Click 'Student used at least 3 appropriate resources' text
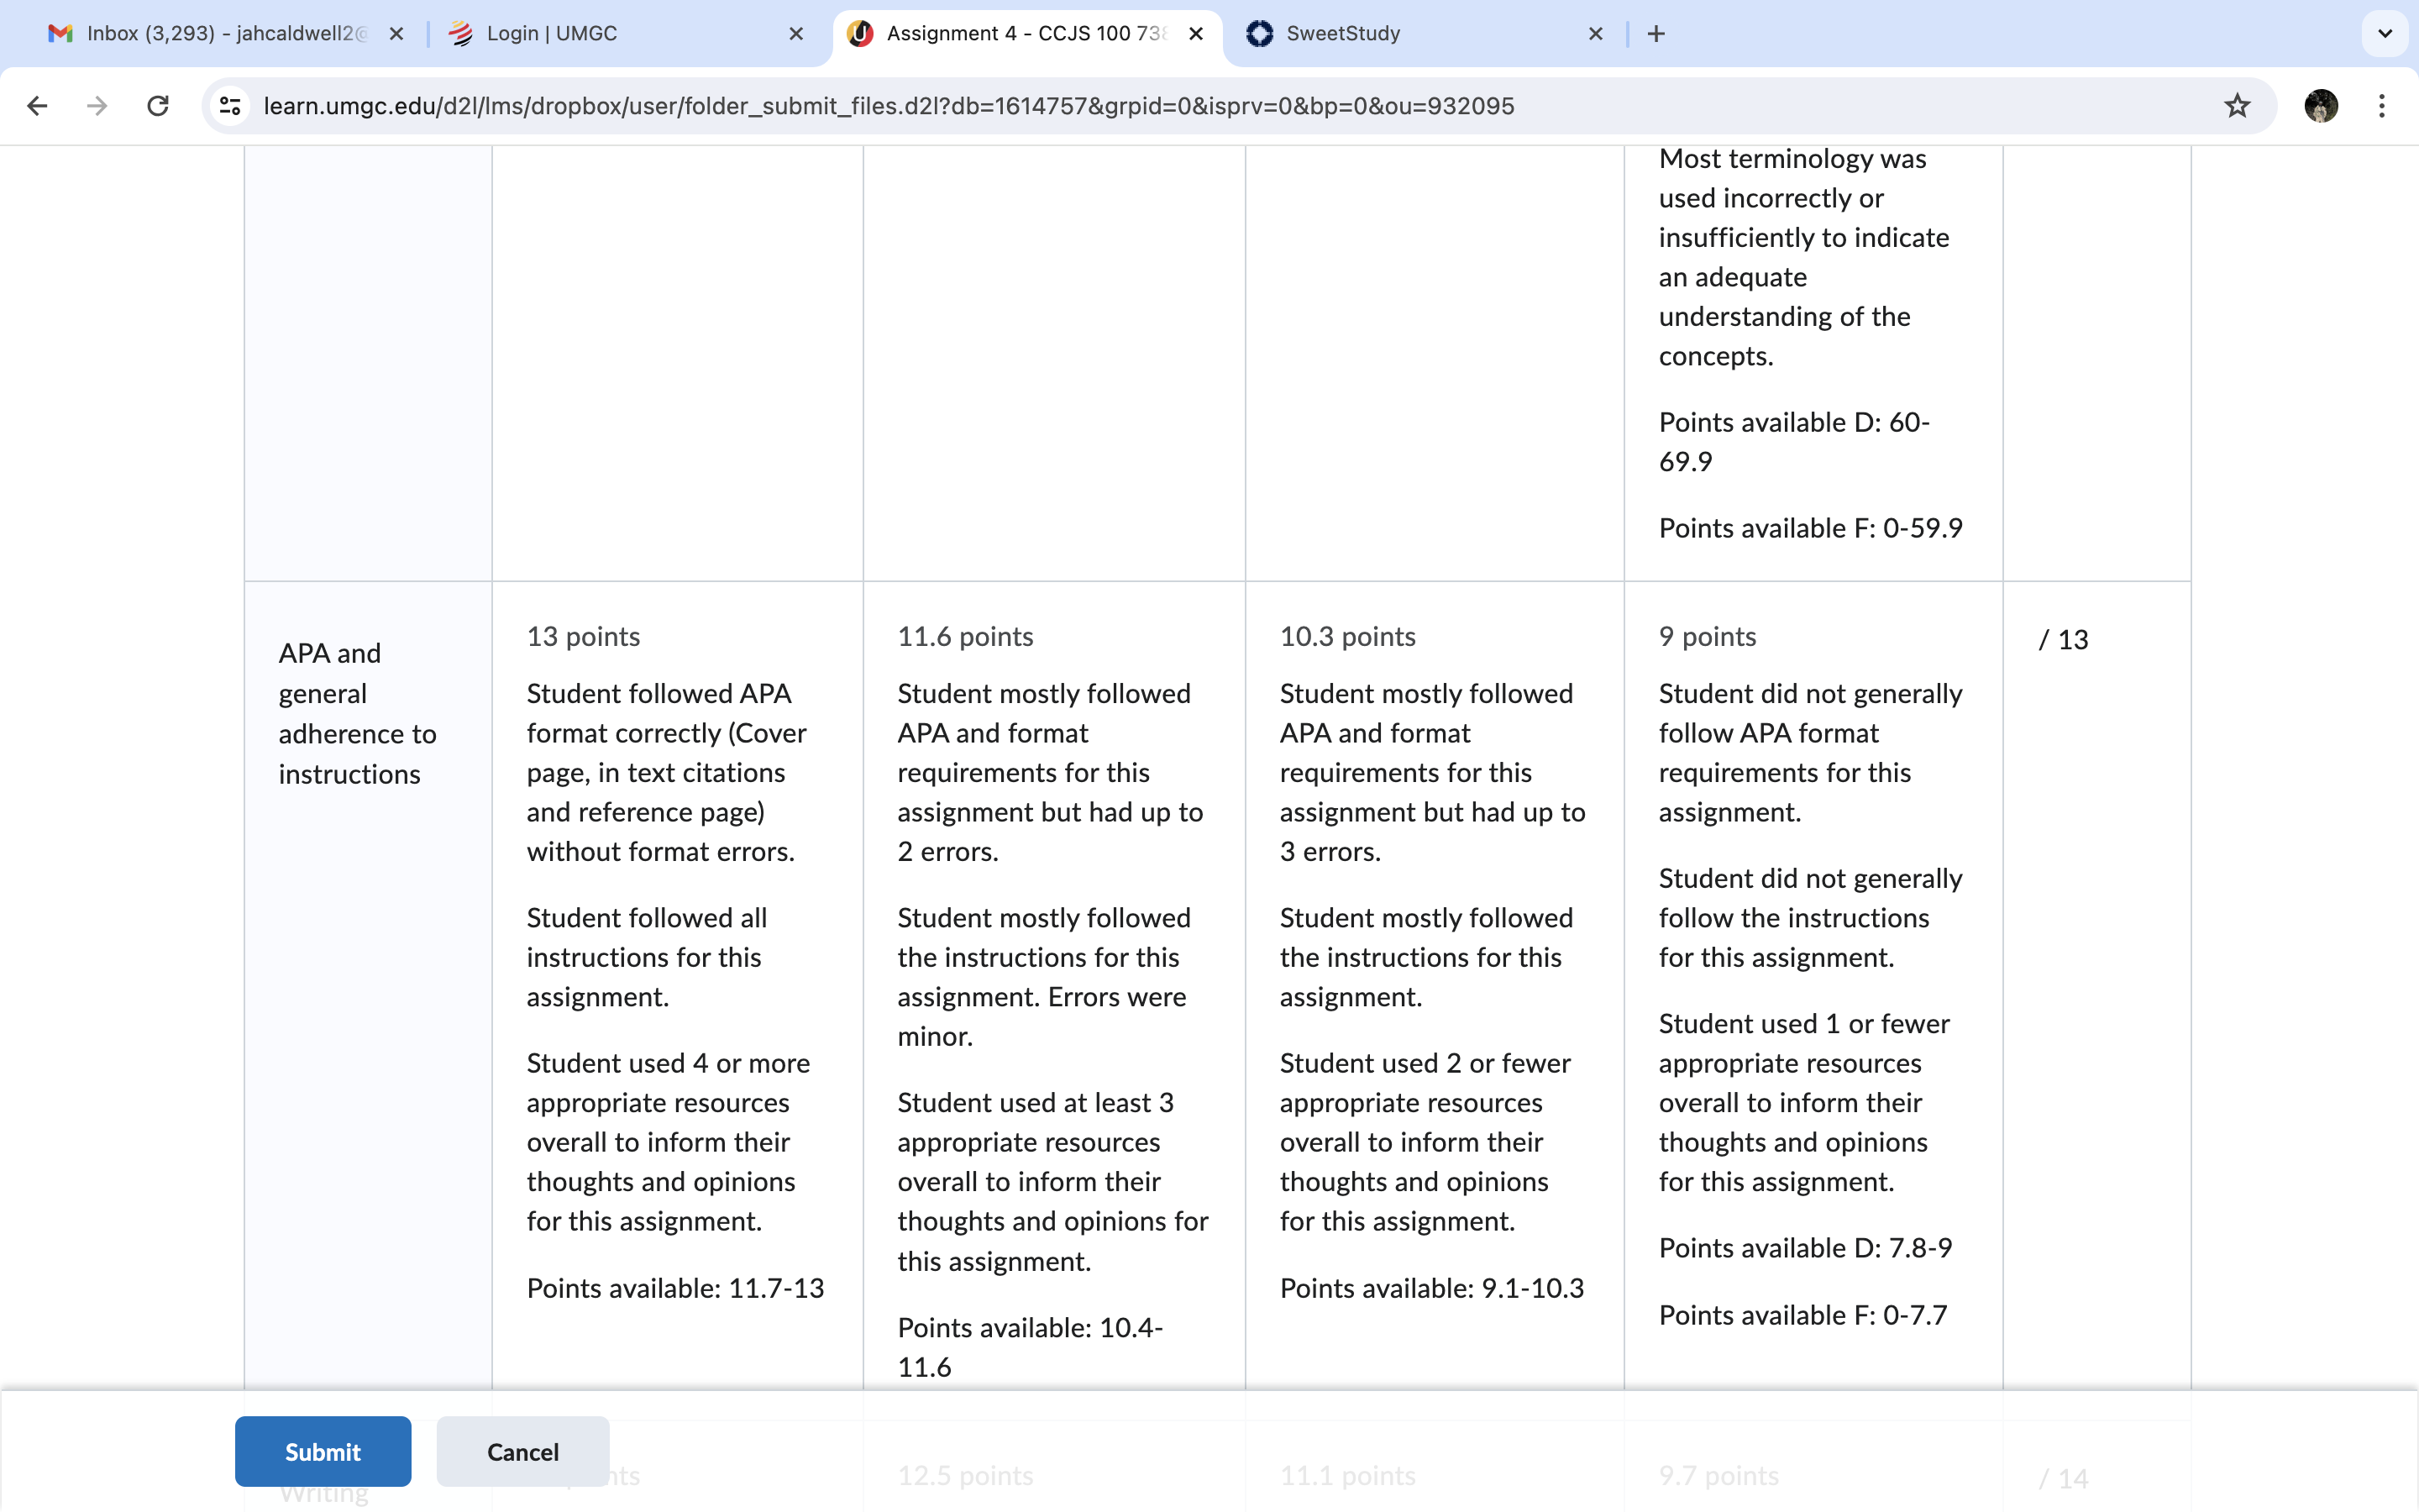This screenshot has height=1512, width=2419. pos(1053,1181)
